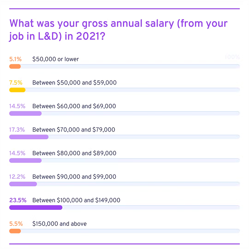Click the orange bar for $50,000 or lower
Viewport: 249px width, 249px height.
(x=15, y=66)
